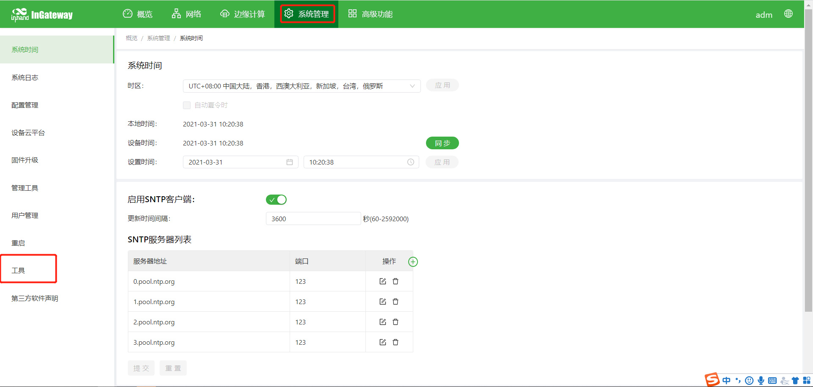
Task: Click the update interval input field
Action: 313,219
